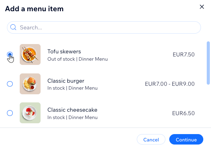Click the EUR7.00 - EUR9.00 price range

(170, 84)
